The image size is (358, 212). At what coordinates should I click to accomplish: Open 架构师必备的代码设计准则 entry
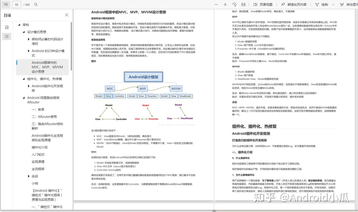coord(48,41)
